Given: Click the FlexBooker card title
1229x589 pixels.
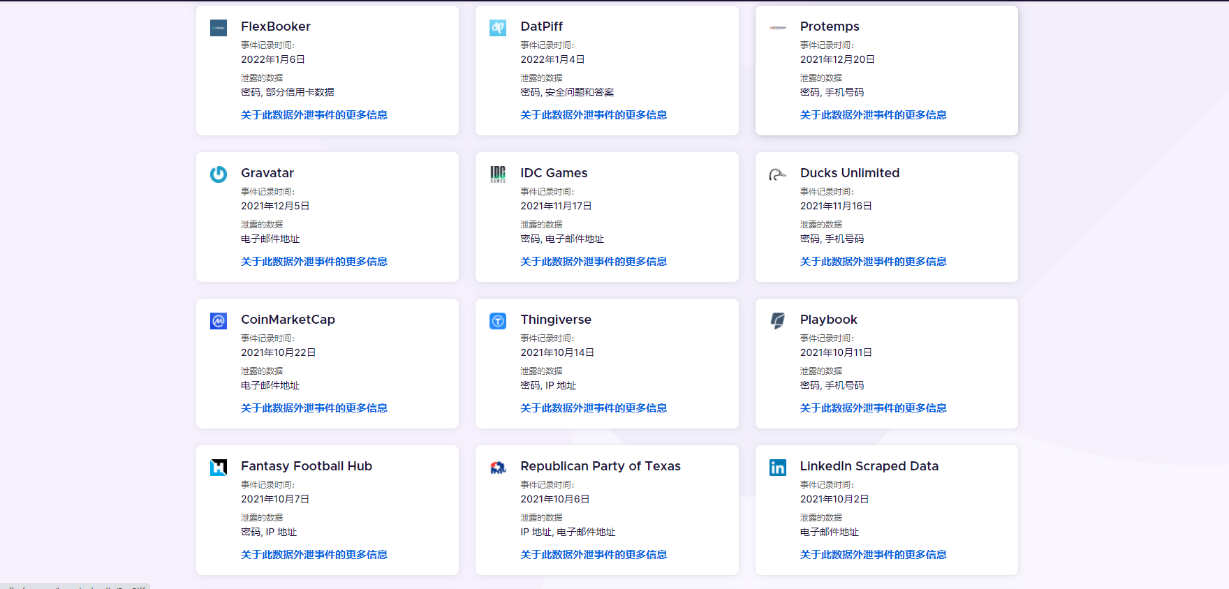Looking at the screenshot, I should pyautogui.click(x=276, y=27).
